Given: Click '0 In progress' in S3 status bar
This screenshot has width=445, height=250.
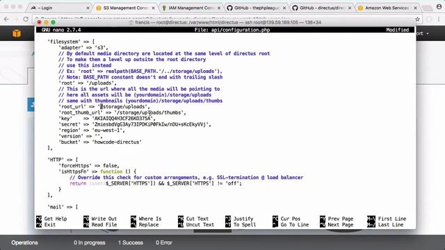Looking at the screenshot, I should pos(90,242).
